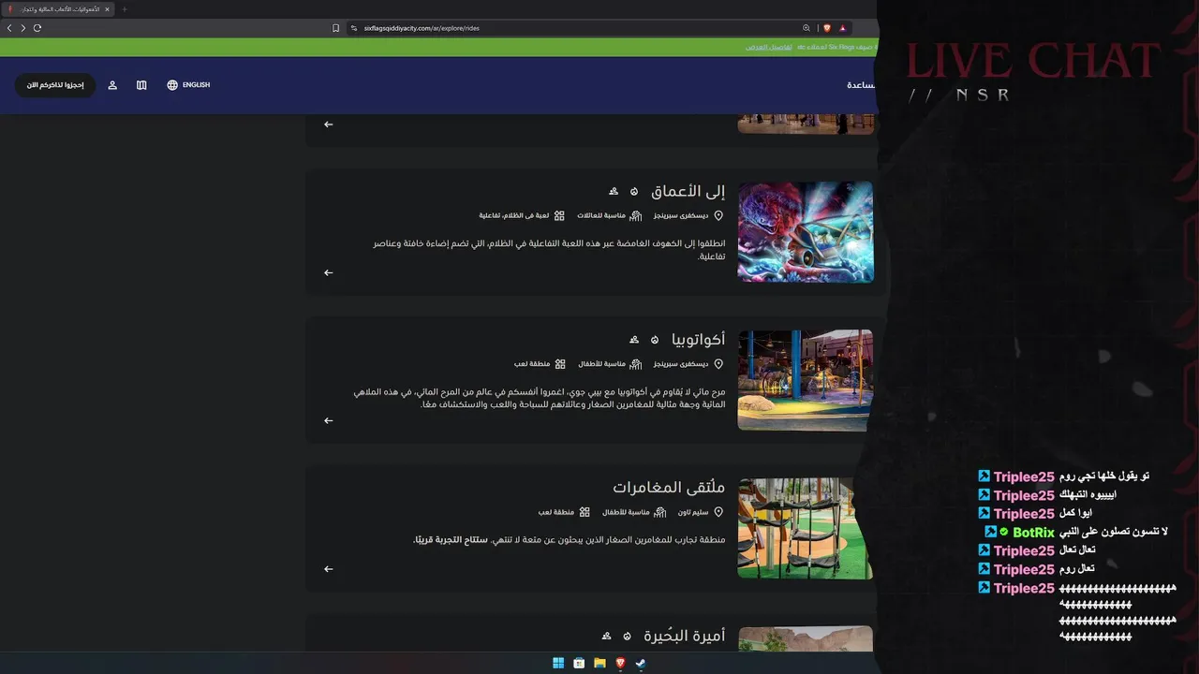Open the park map icon in header
This screenshot has width=1199, height=674.
tap(141, 85)
